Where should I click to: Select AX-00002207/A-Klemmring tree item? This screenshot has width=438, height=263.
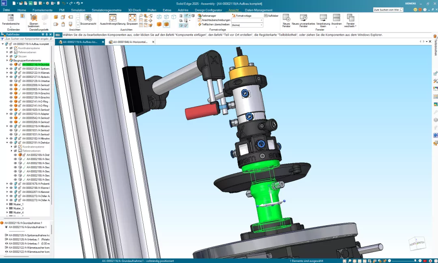point(36,192)
